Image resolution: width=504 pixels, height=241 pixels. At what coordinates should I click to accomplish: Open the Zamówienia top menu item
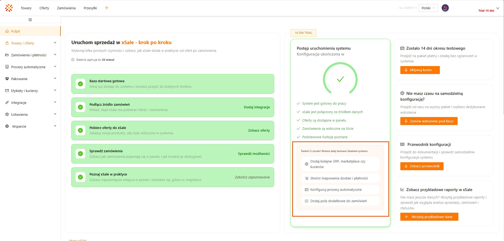(x=66, y=8)
